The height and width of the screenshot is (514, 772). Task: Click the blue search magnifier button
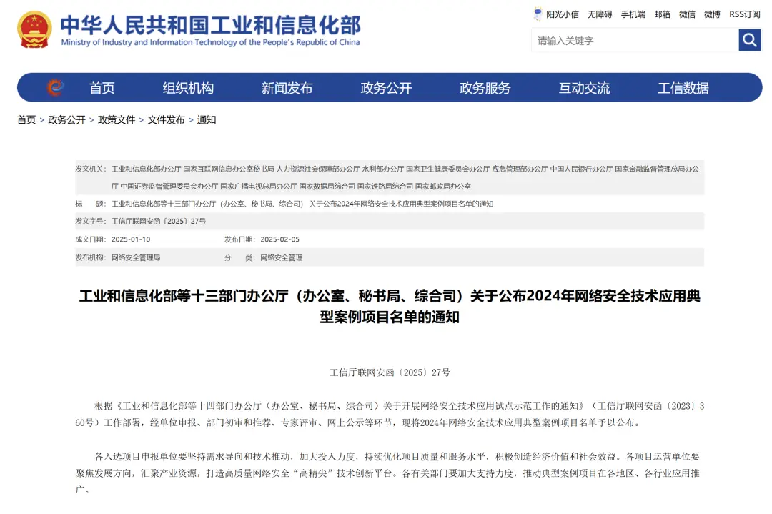(x=749, y=40)
